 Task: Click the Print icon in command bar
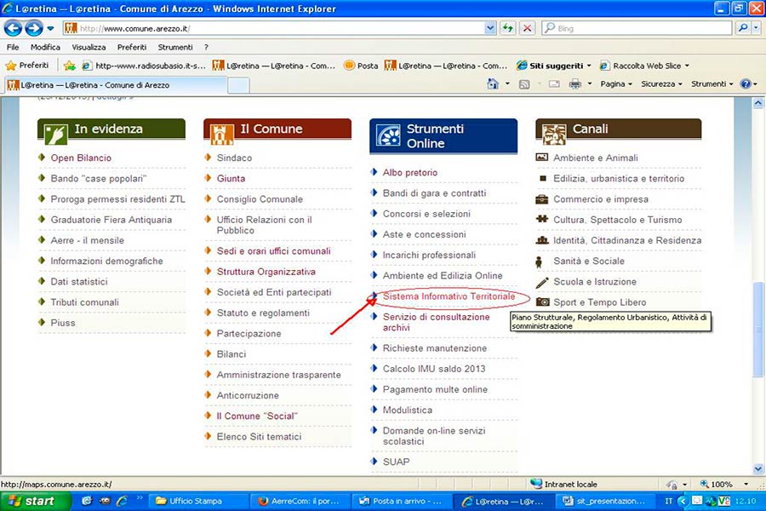575,84
